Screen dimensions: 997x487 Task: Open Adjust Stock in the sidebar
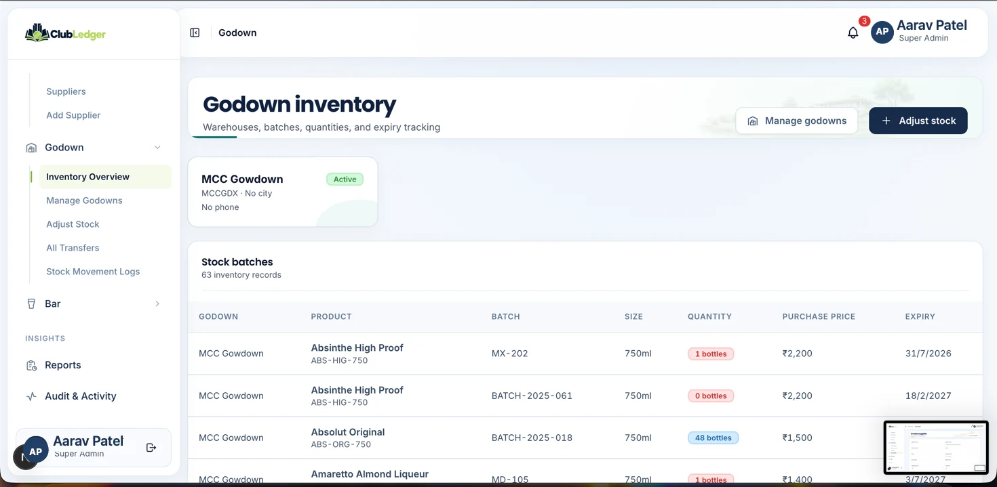pyautogui.click(x=73, y=224)
